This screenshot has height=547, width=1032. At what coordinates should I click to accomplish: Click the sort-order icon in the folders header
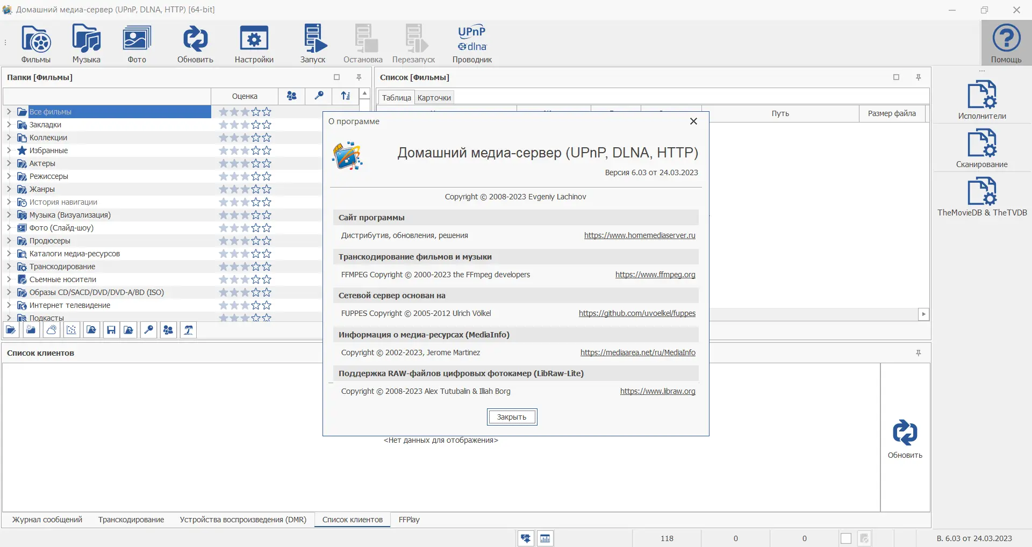[x=346, y=96]
